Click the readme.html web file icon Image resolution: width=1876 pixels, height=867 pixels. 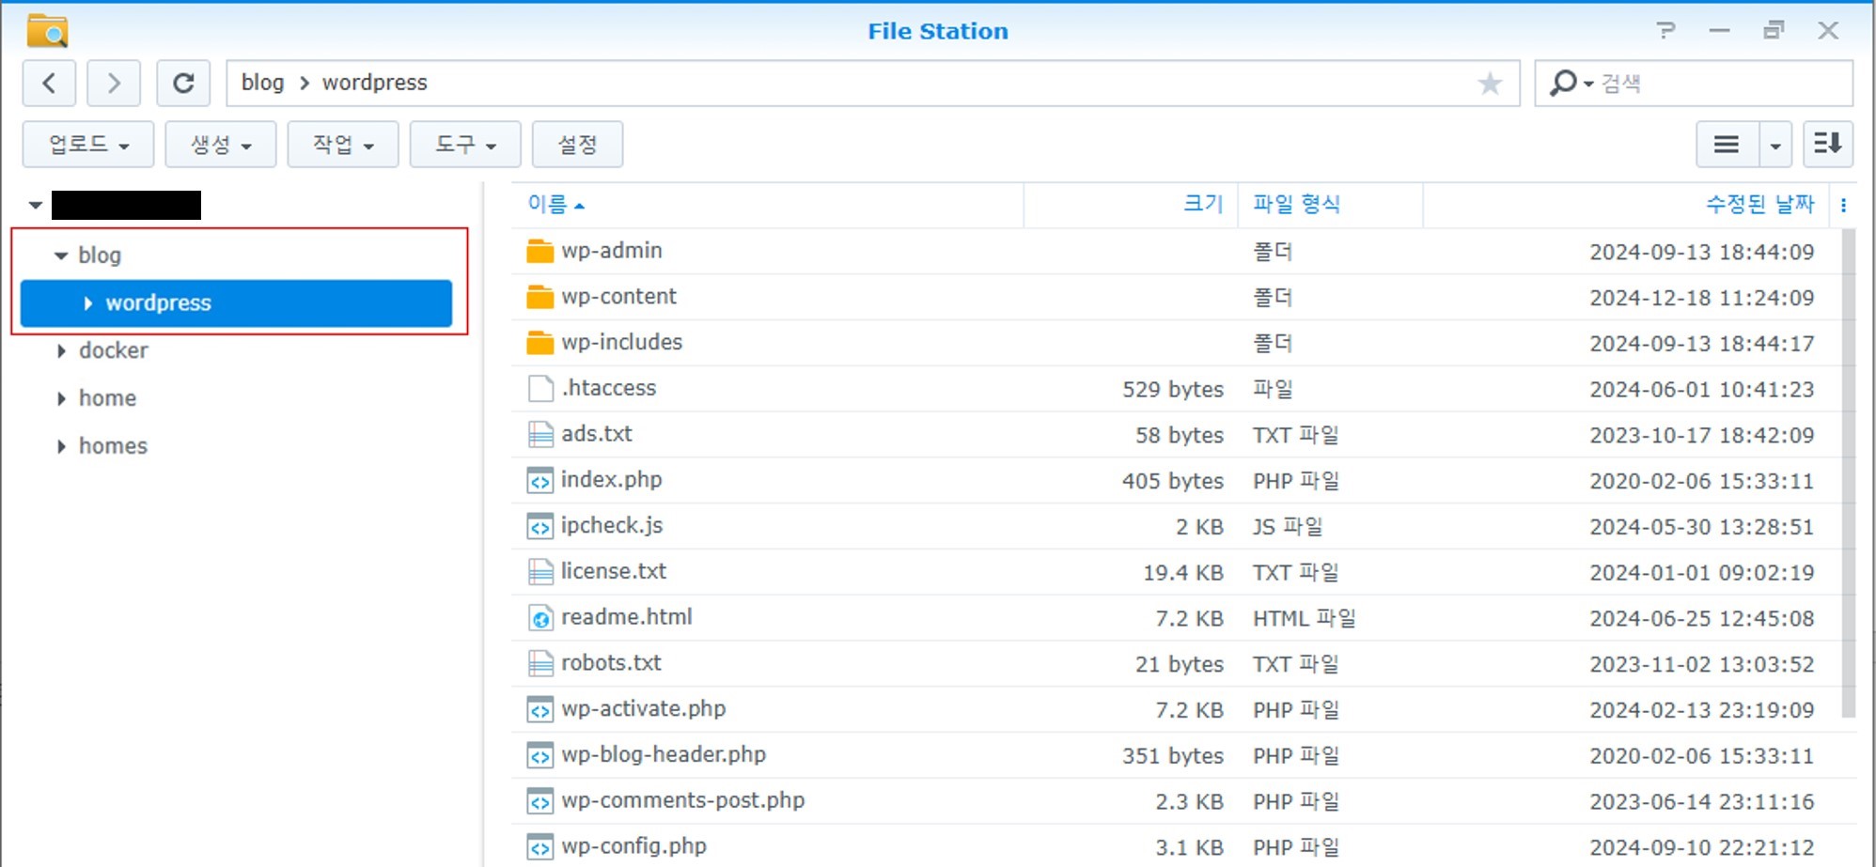(x=540, y=618)
